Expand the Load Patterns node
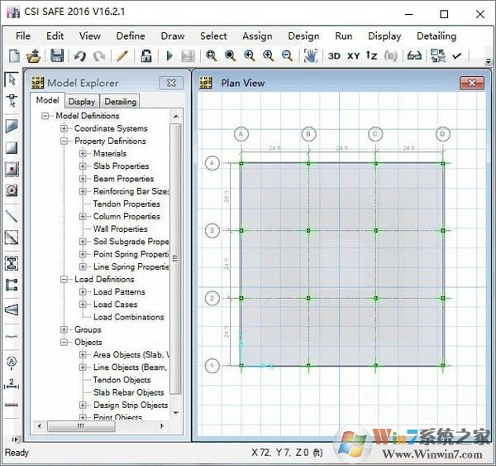 pos(83,292)
